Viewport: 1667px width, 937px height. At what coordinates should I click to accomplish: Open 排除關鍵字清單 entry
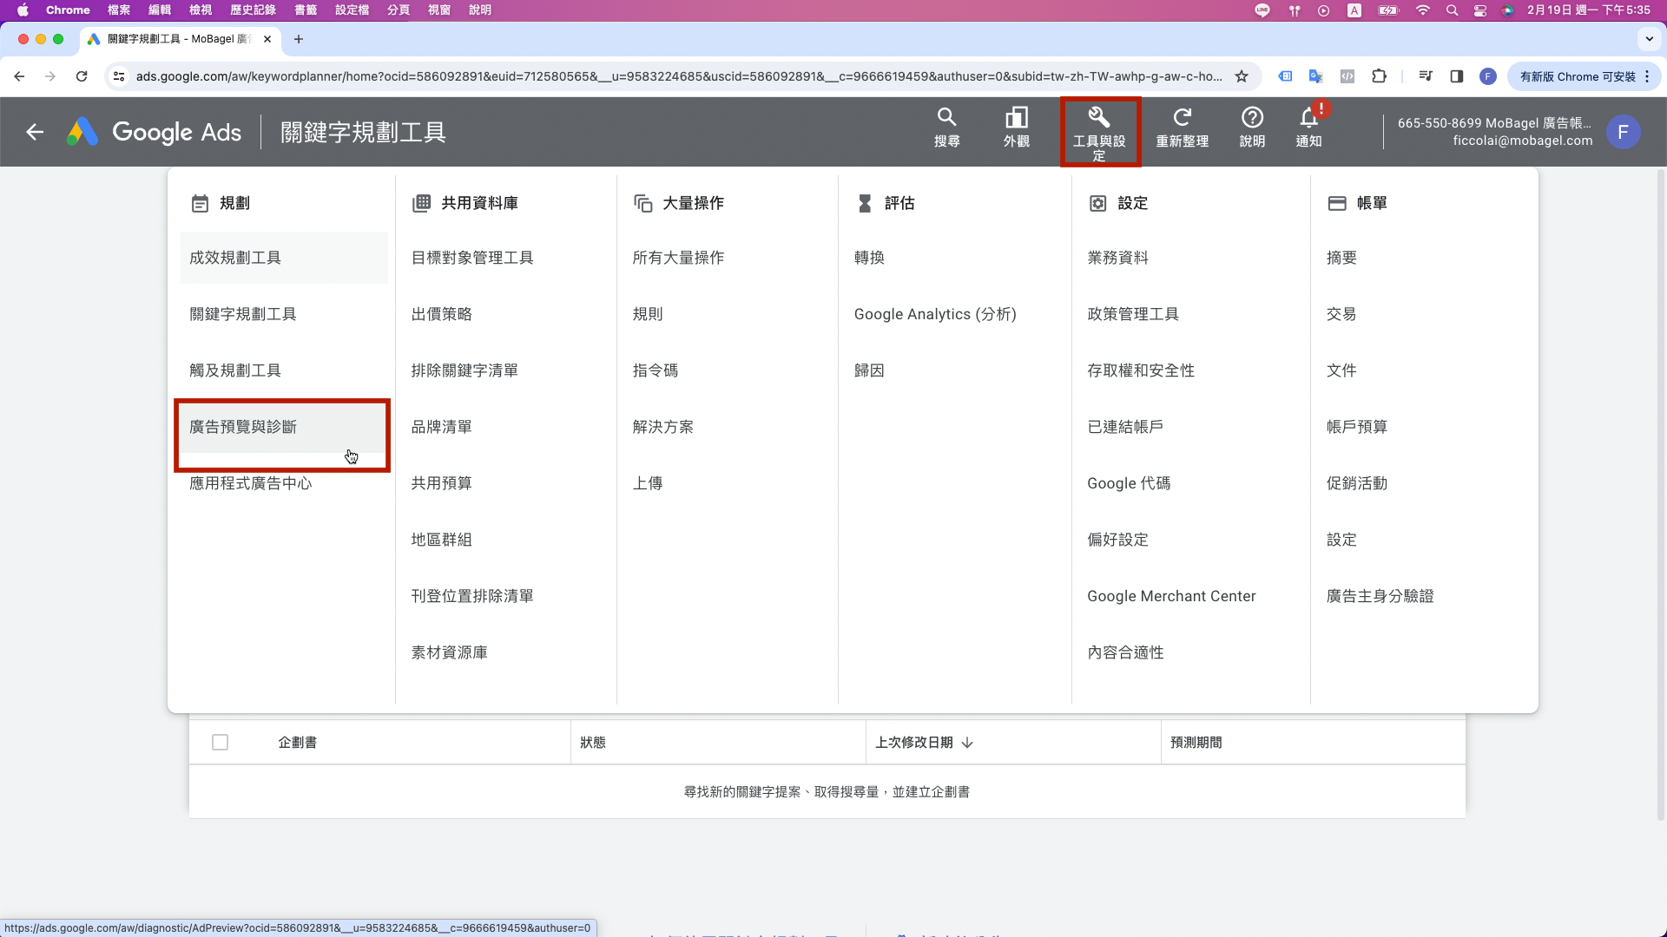coord(465,370)
